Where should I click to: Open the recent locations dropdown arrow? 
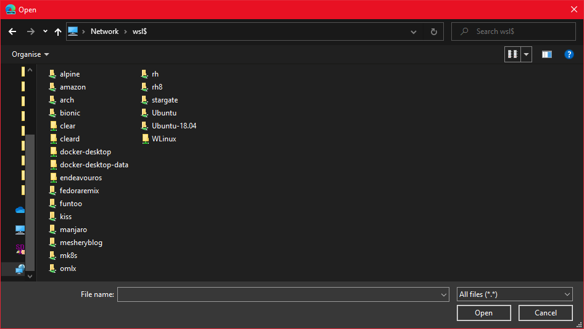pos(45,31)
